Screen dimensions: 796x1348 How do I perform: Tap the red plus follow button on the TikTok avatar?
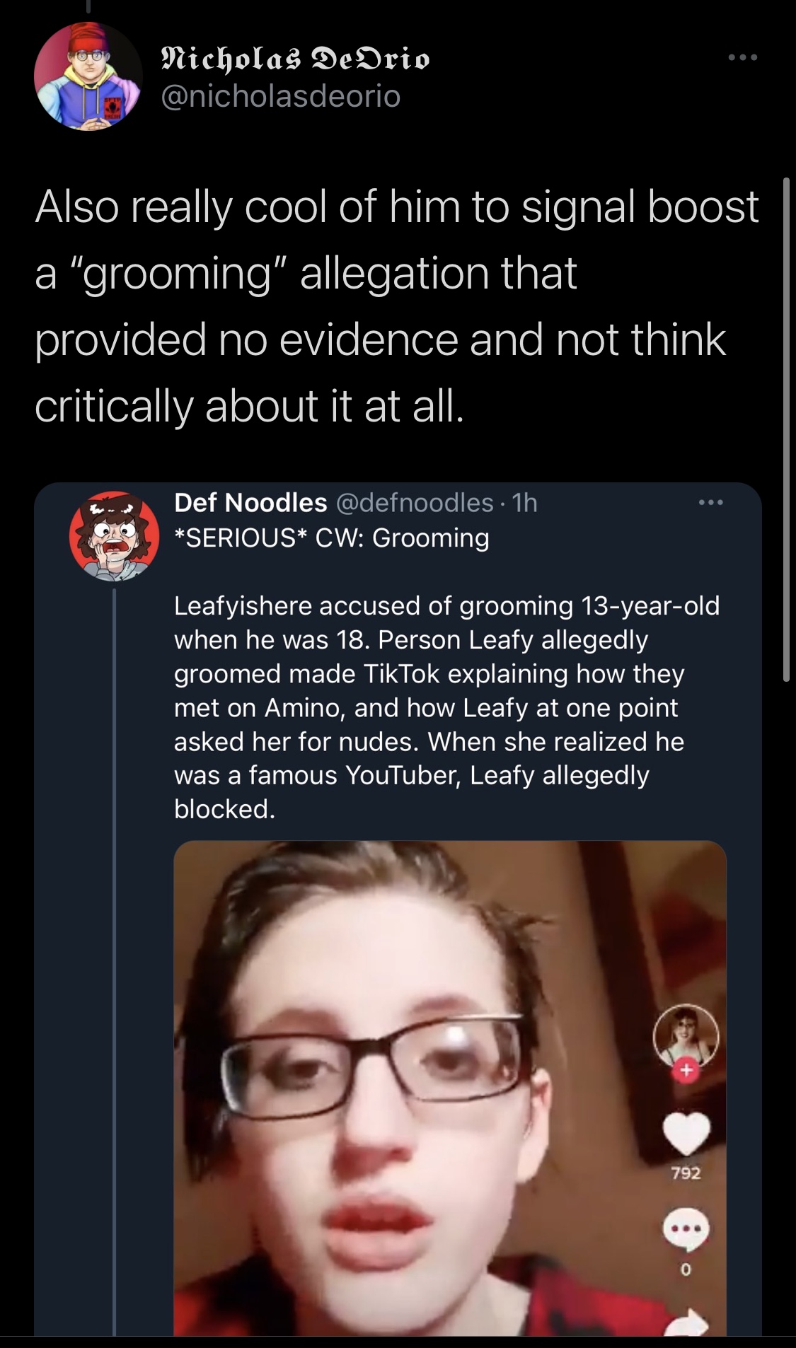click(x=685, y=1071)
